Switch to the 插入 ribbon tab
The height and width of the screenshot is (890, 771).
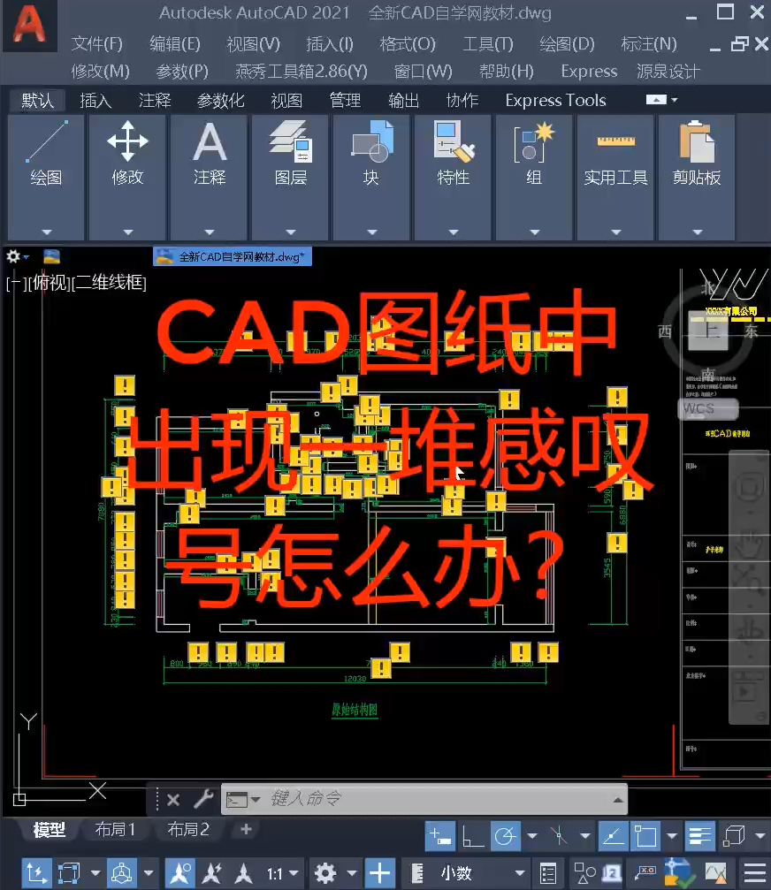coord(95,101)
